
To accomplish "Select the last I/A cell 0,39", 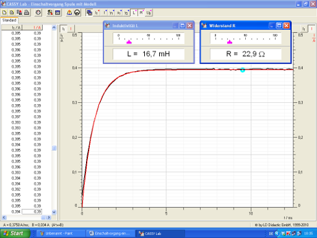I will pyautogui.click(x=32, y=211).
